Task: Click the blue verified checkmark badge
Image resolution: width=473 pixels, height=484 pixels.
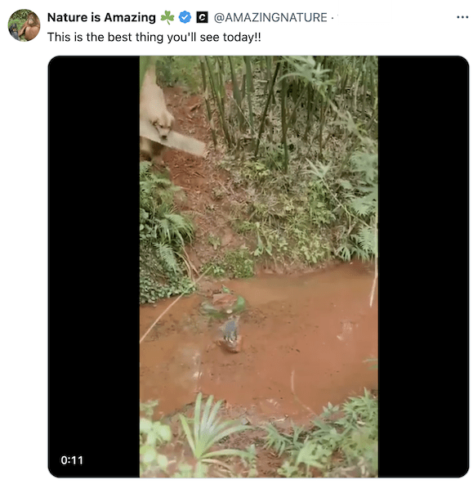Action: pos(185,17)
